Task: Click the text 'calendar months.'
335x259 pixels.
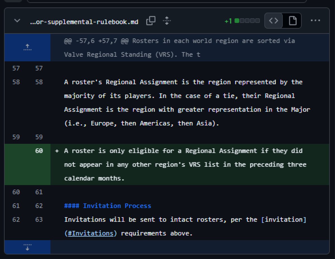Action: (94, 178)
